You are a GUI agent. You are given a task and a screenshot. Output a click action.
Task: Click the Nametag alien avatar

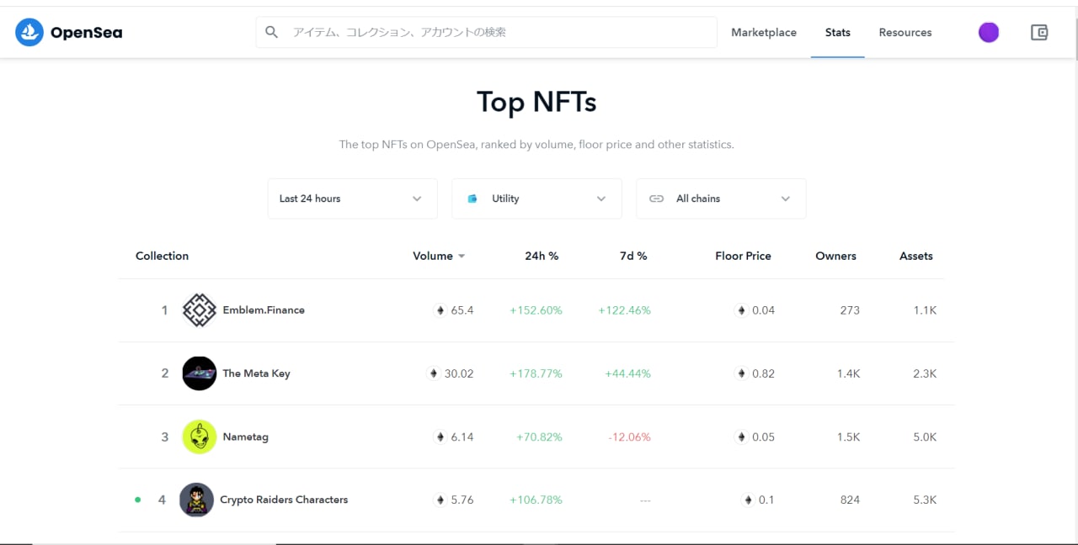(200, 437)
